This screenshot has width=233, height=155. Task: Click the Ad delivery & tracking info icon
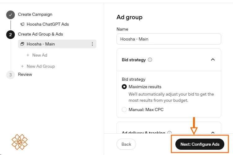coord(169,132)
